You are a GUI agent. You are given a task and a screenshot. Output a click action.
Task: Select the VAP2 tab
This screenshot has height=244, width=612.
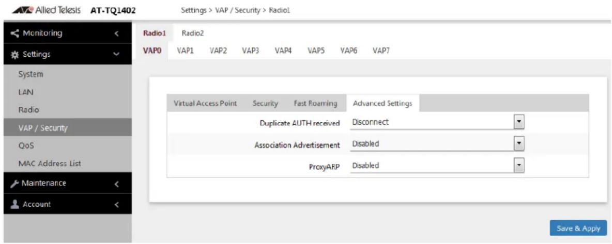218,50
